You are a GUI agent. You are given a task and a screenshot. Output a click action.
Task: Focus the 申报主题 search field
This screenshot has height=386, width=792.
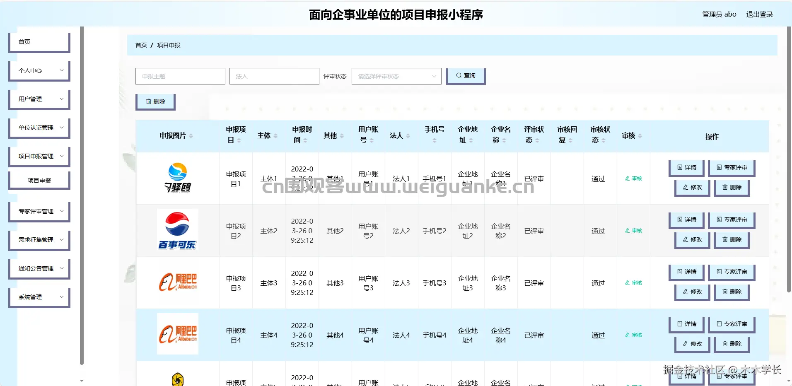180,76
